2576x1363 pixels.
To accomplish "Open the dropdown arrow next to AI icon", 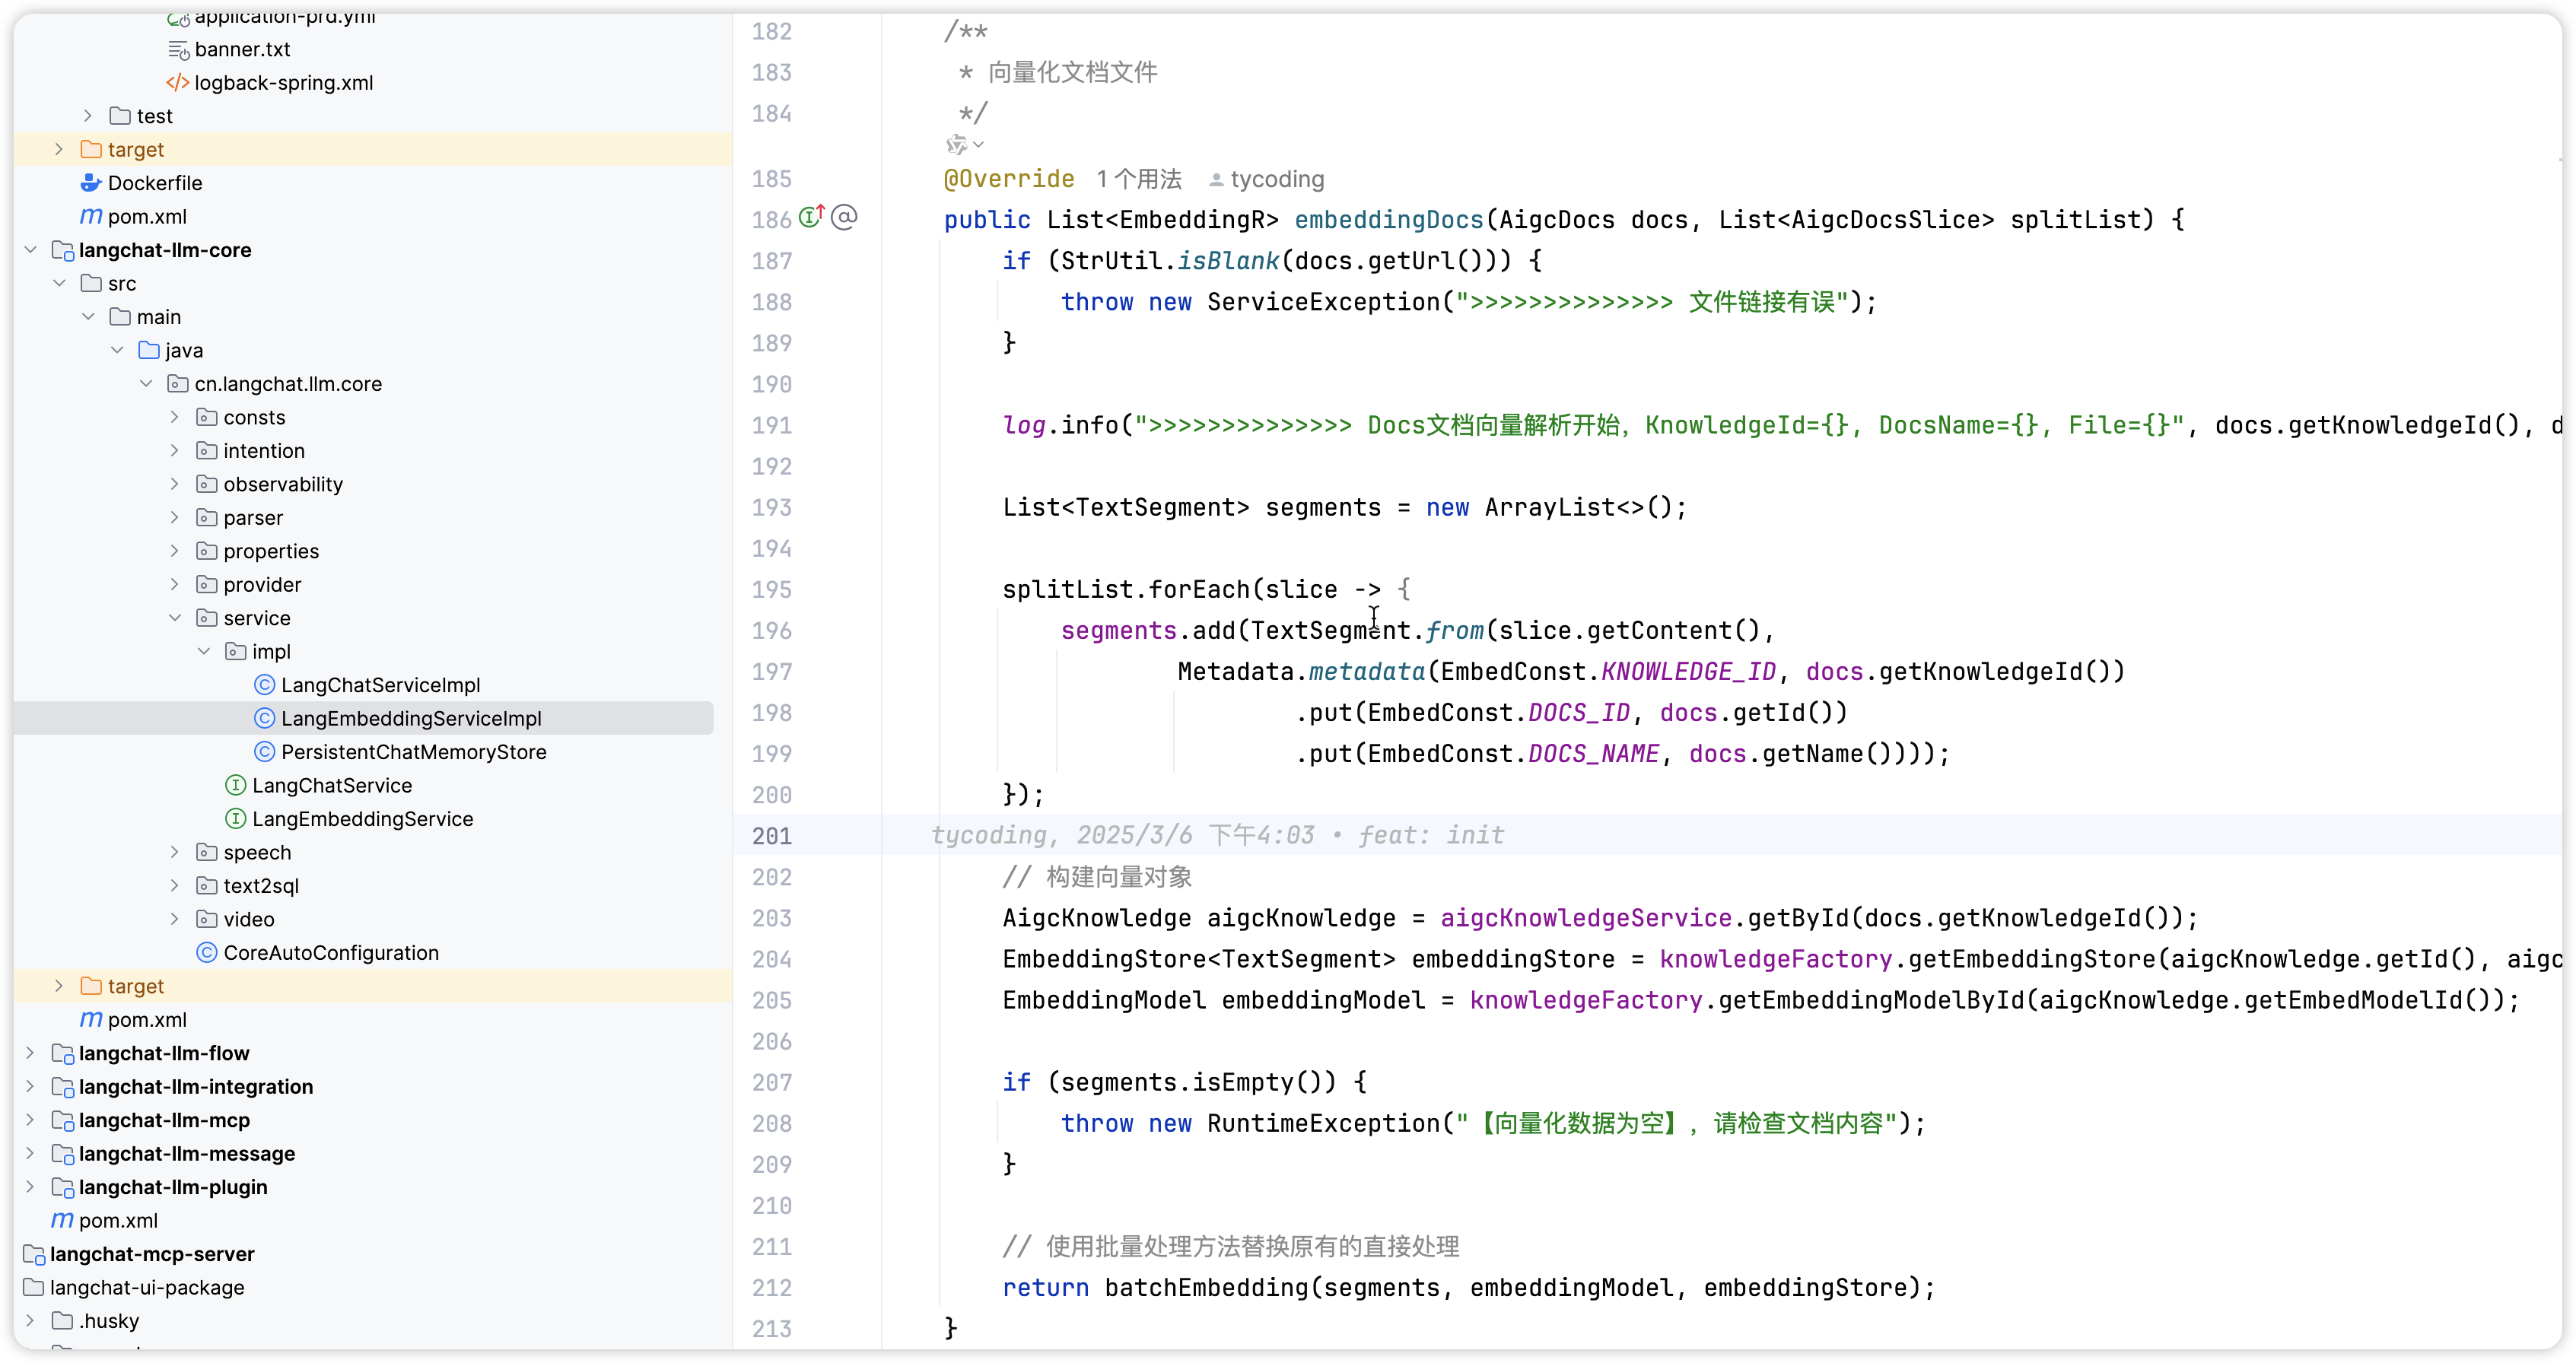I will click(x=979, y=145).
